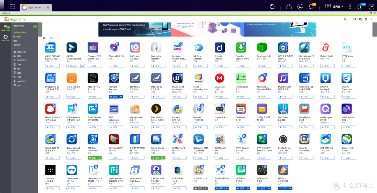Expand QuLog Center update dropdown arrow

tap(163, 158)
